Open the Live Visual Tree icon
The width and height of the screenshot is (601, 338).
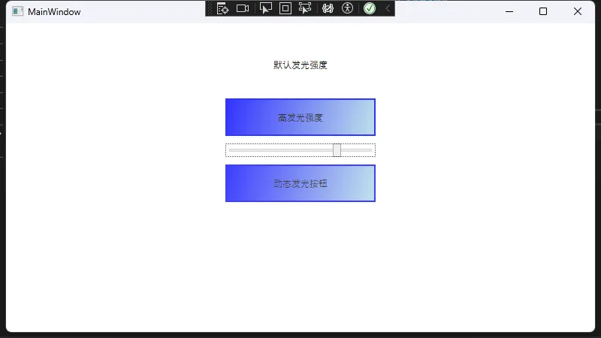pos(222,8)
